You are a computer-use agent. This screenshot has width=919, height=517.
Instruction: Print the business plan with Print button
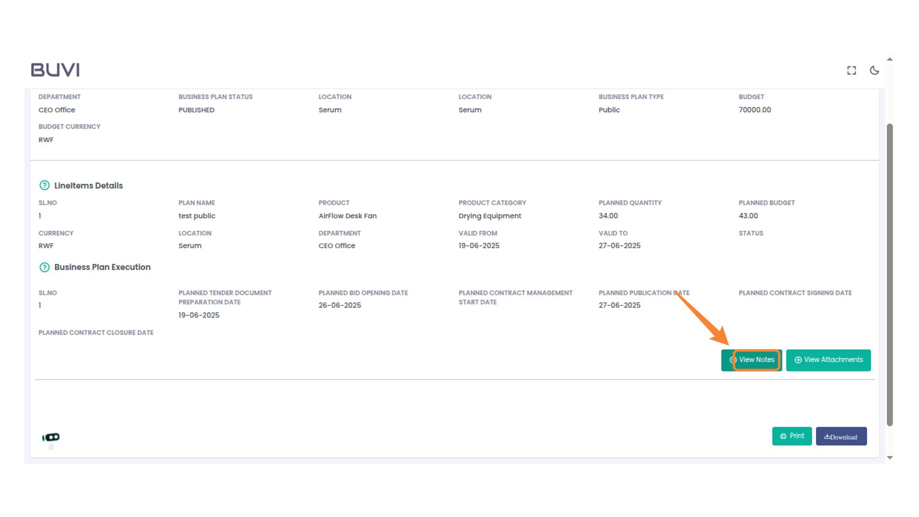coord(792,436)
